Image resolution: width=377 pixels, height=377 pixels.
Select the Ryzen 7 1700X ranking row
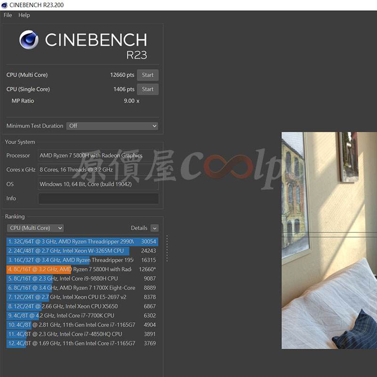point(82,288)
